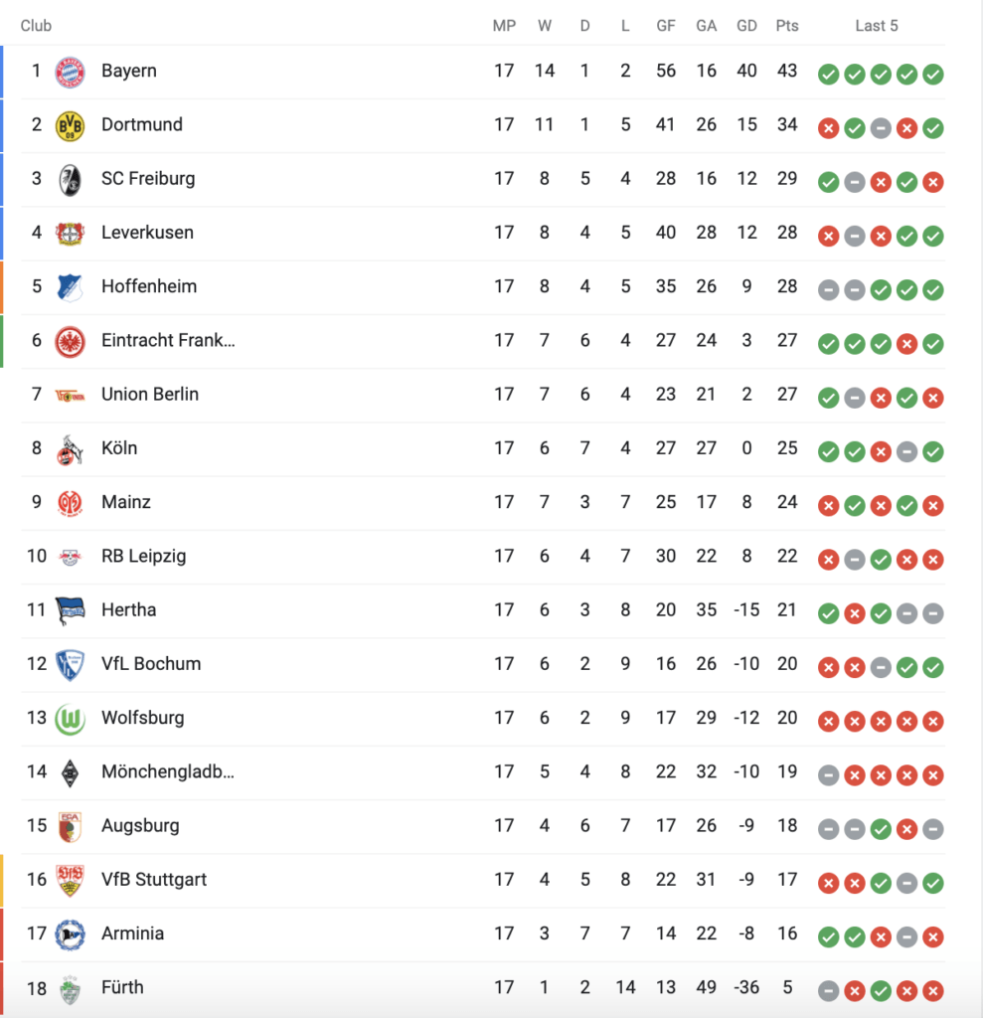Open the Hoffenheim crest icon
This screenshot has height=1018, width=983.
pos(70,286)
